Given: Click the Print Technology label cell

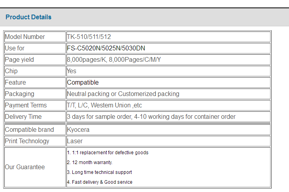Looking at the screenshot, I should click(35, 141).
